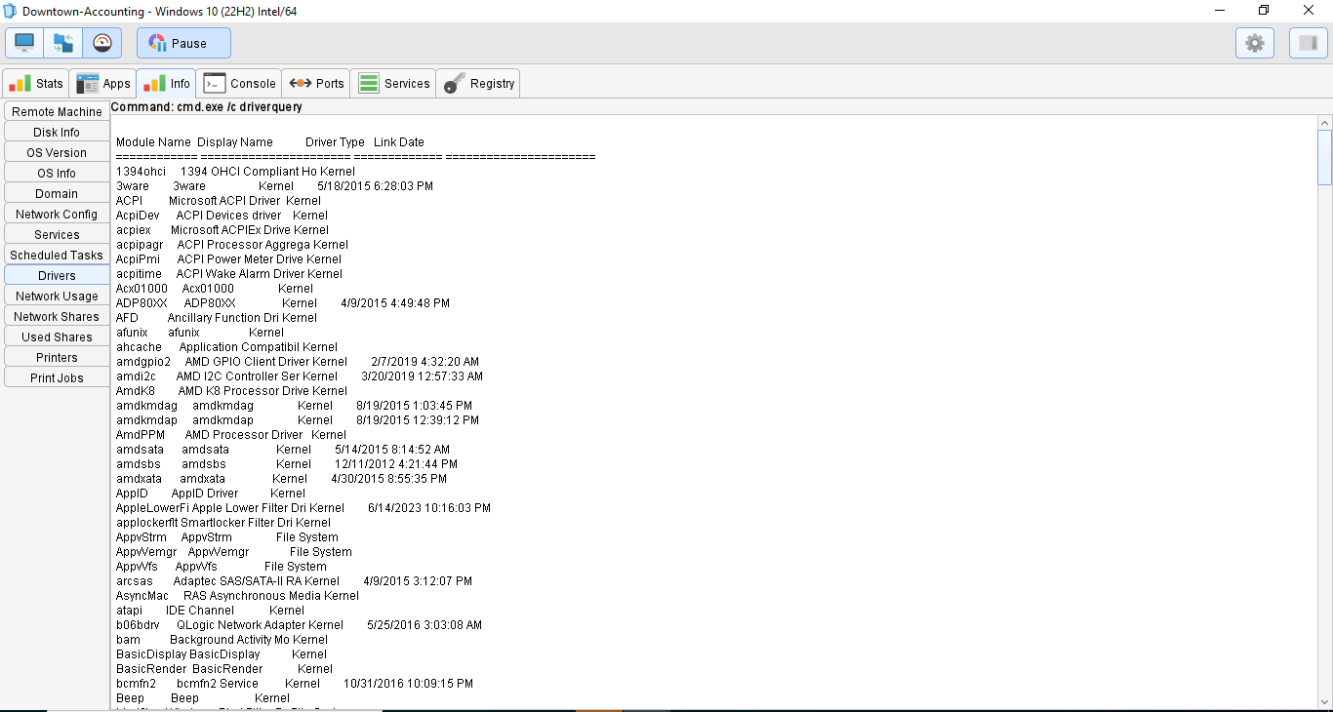Open the Network Config section

56,214
